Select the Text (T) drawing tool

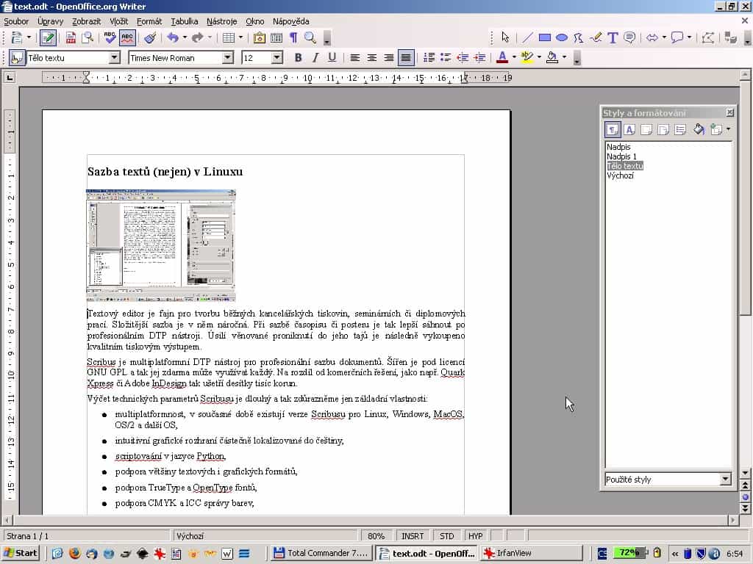click(x=613, y=37)
